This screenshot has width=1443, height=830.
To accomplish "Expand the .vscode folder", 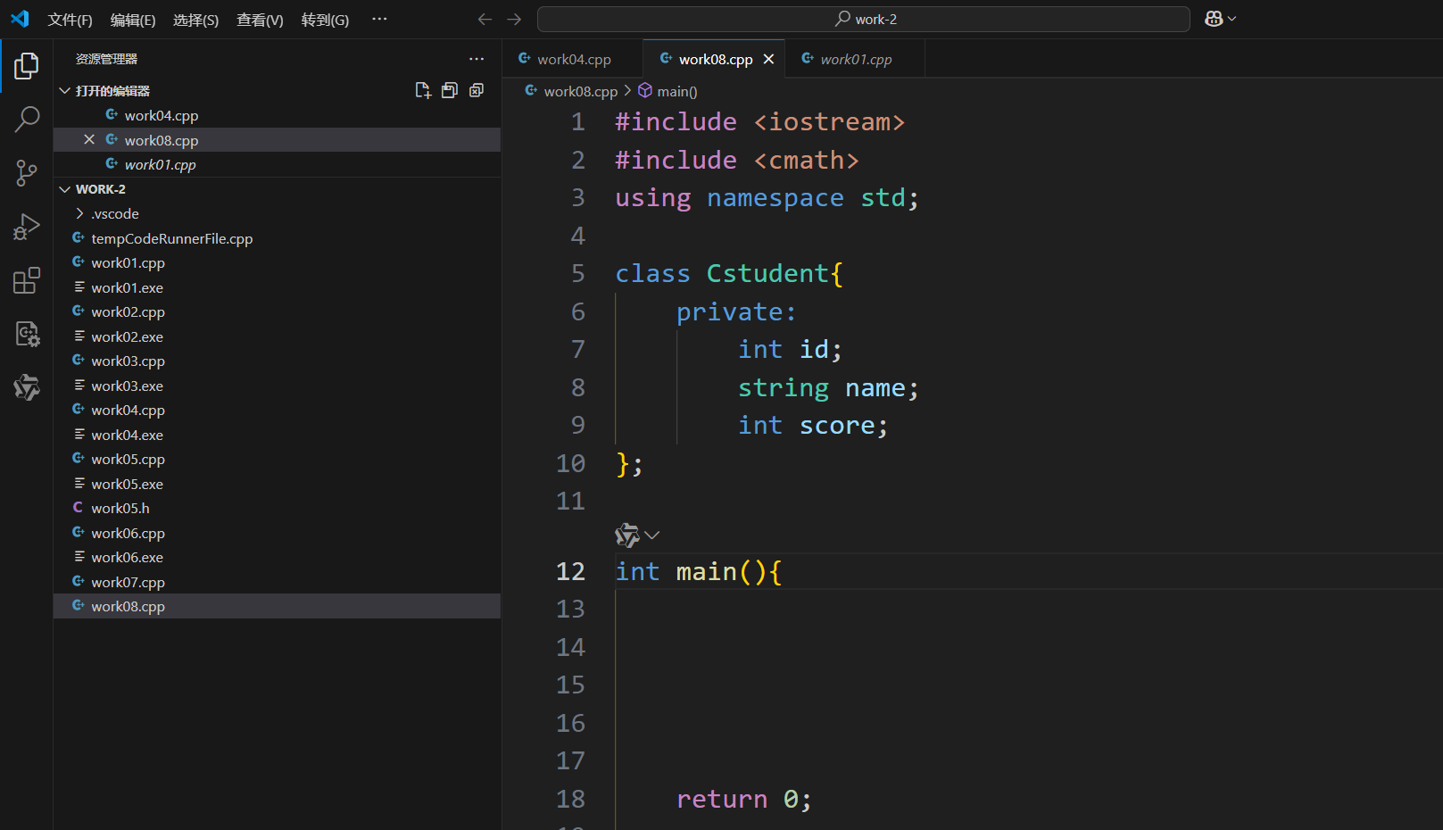I will [79, 213].
